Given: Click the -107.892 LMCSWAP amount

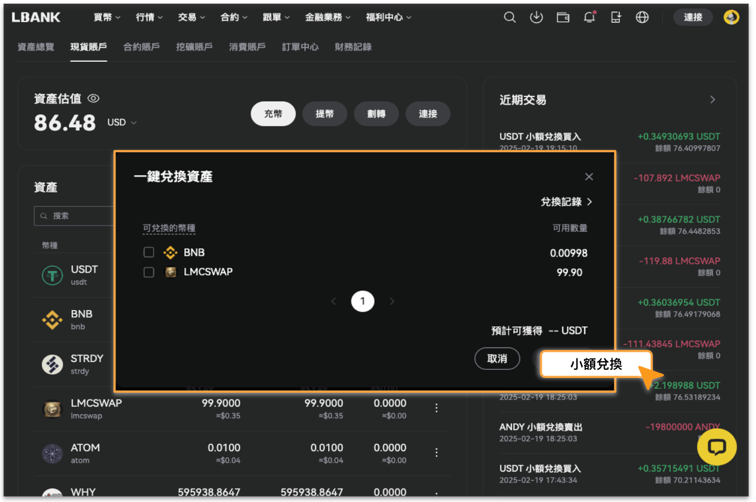Looking at the screenshot, I should pyautogui.click(x=677, y=178).
